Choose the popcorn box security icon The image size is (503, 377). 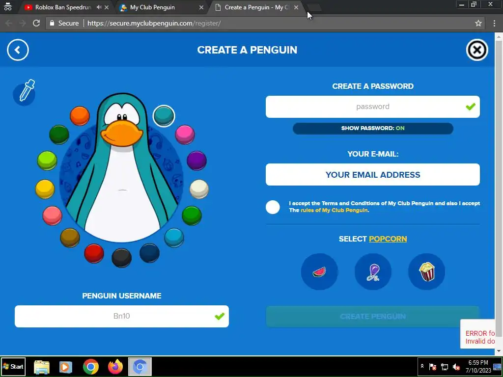tap(427, 272)
